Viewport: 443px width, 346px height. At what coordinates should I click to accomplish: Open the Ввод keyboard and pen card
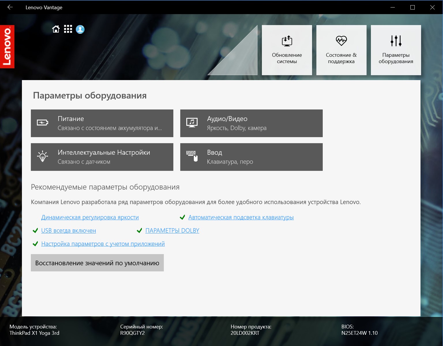tap(251, 157)
